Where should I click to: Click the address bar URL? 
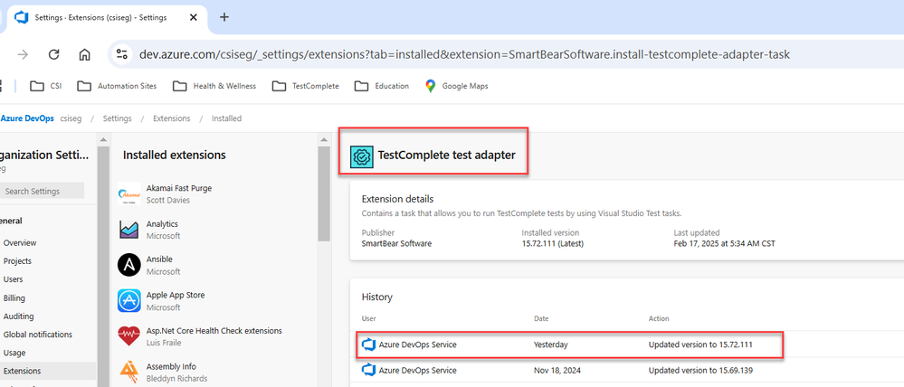pos(464,55)
